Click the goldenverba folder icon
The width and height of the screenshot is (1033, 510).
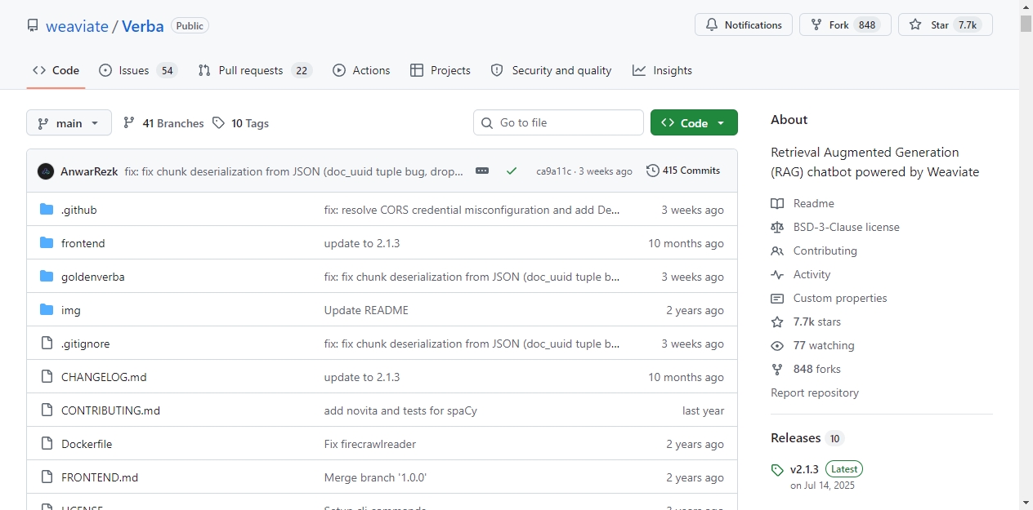[47, 277]
